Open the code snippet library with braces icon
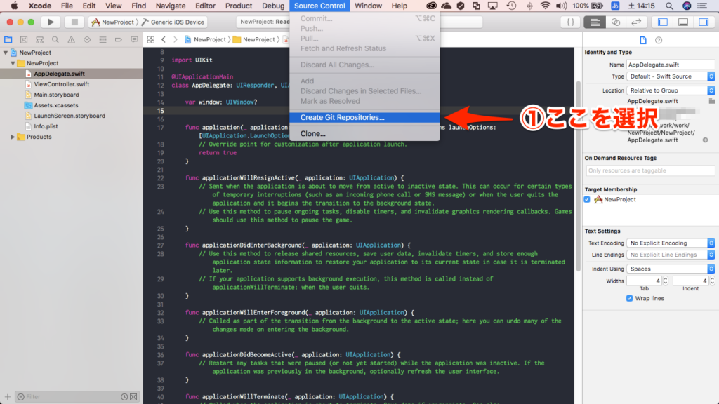This screenshot has width=719, height=404. point(569,22)
